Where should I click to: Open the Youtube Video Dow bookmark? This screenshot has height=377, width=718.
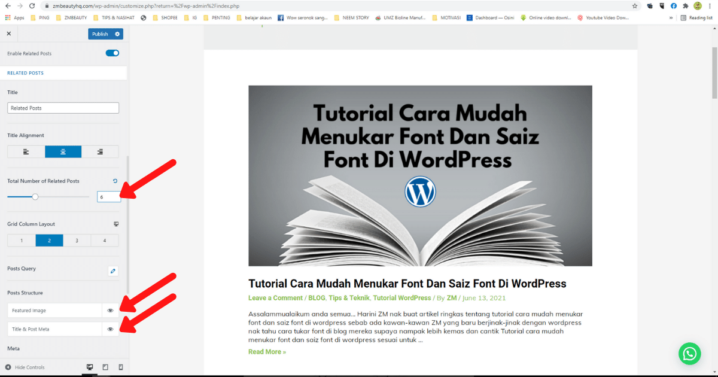[603, 18]
